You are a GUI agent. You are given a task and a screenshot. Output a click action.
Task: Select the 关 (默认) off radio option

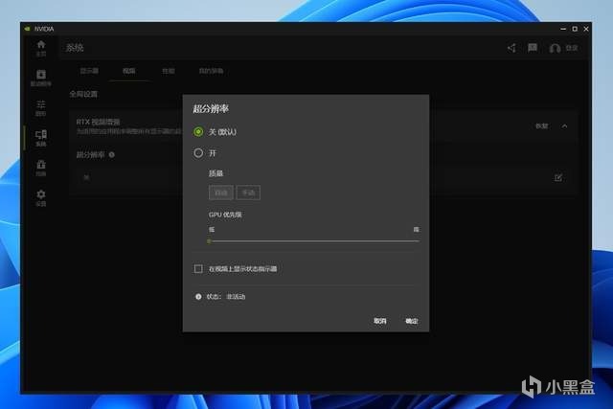point(198,132)
